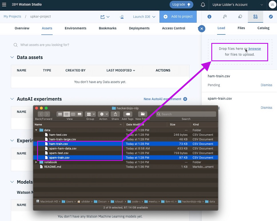
Task: Click the notifications bell icon
Action: 203,5
